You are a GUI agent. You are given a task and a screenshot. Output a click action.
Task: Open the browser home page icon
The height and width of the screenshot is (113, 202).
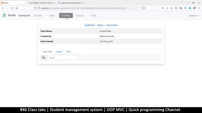17,8
